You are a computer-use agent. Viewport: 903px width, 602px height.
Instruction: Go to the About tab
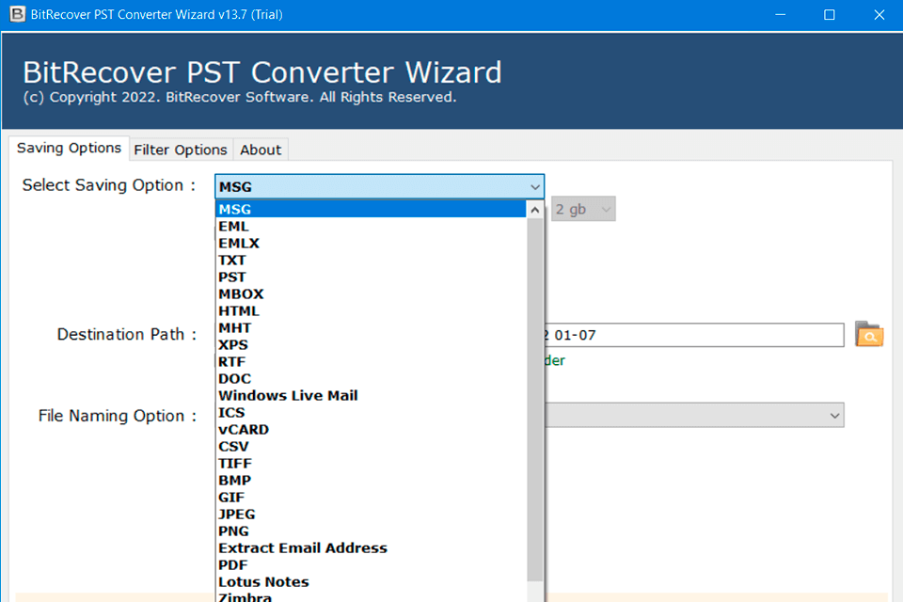261,150
